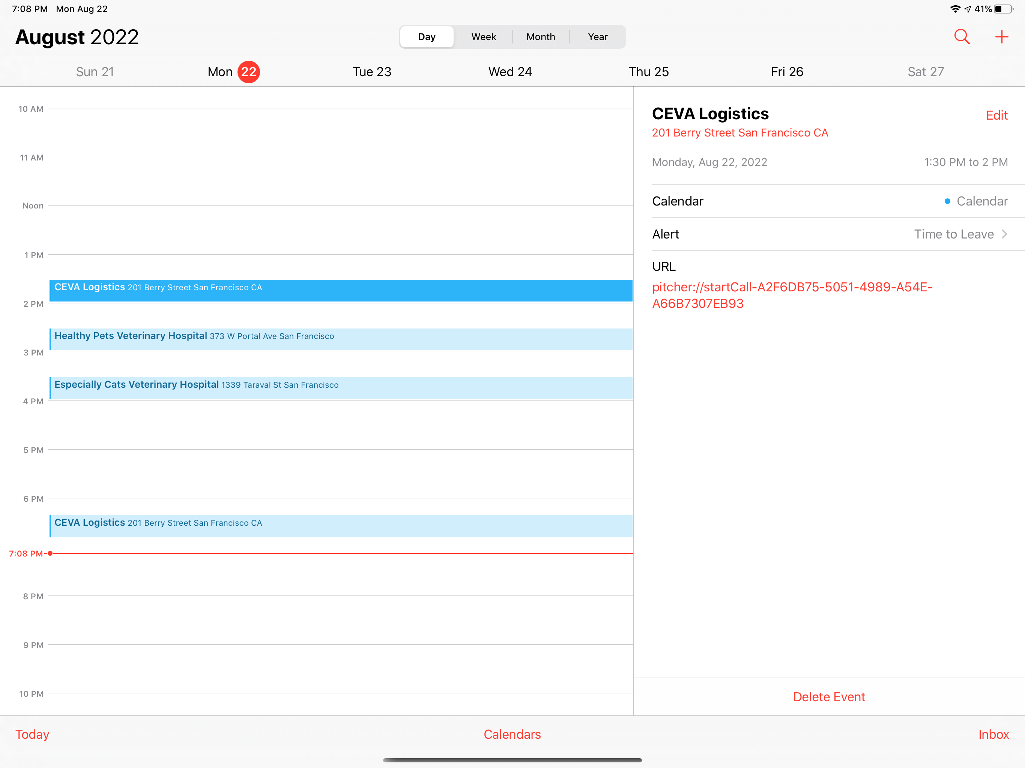The height and width of the screenshot is (768, 1025).
Task: Open the Calendars list
Action: point(512,734)
